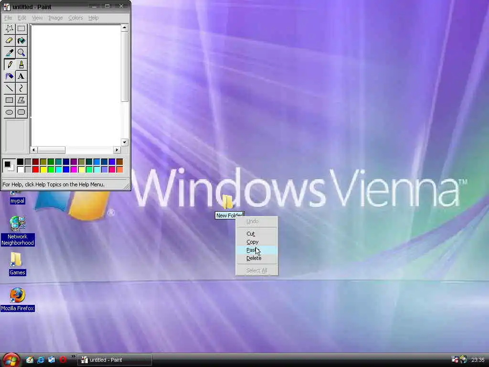Activate the Pick Color eyedropper tool
The width and height of the screenshot is (489, 367).
pyautogui.click(x=10, y=53)
